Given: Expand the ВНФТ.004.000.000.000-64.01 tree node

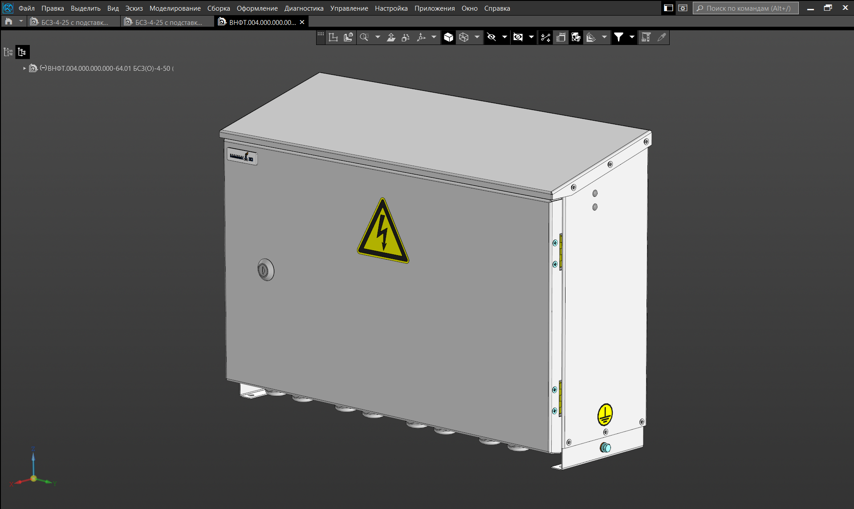Looking at the screenshot, I should pos(24,69).
